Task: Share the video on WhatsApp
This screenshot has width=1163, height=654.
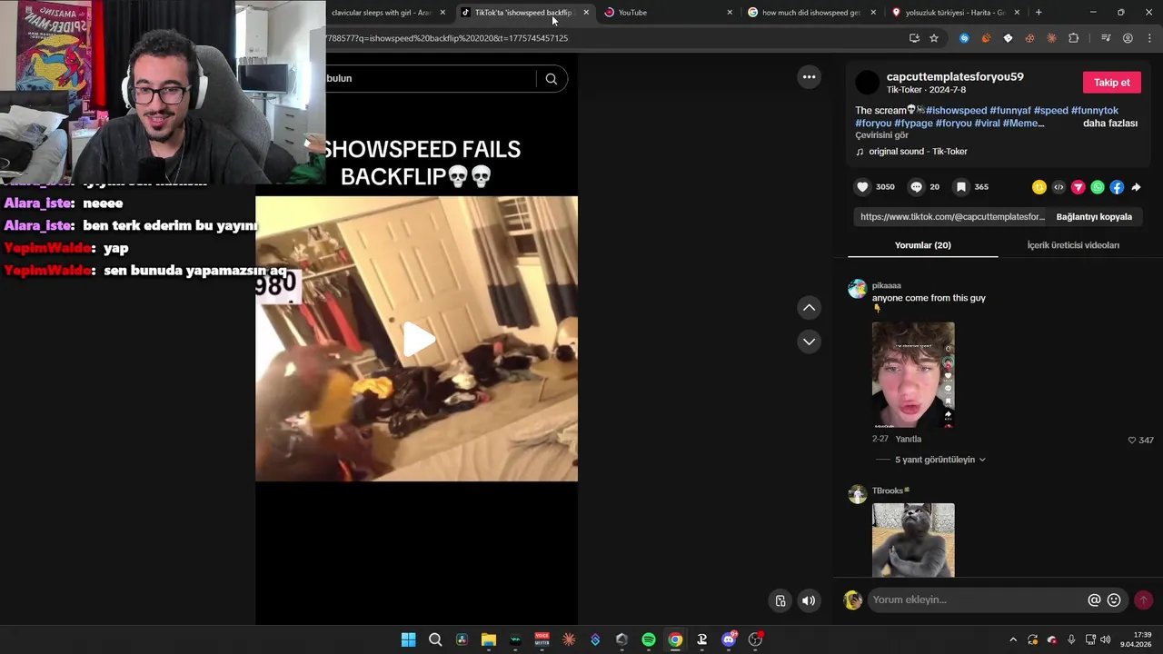Action: (x=1098, y=187)
